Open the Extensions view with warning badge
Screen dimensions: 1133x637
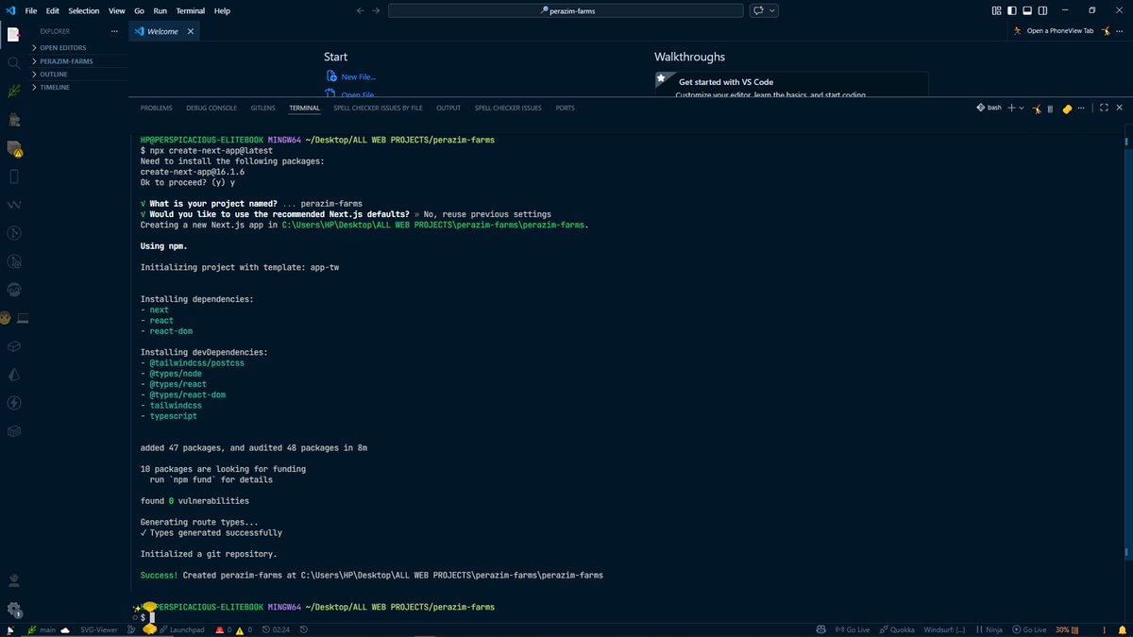click(x=13, y=148)
